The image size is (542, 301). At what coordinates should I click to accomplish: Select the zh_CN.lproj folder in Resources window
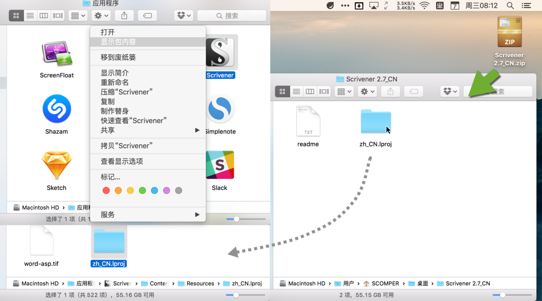pos(109,241)
